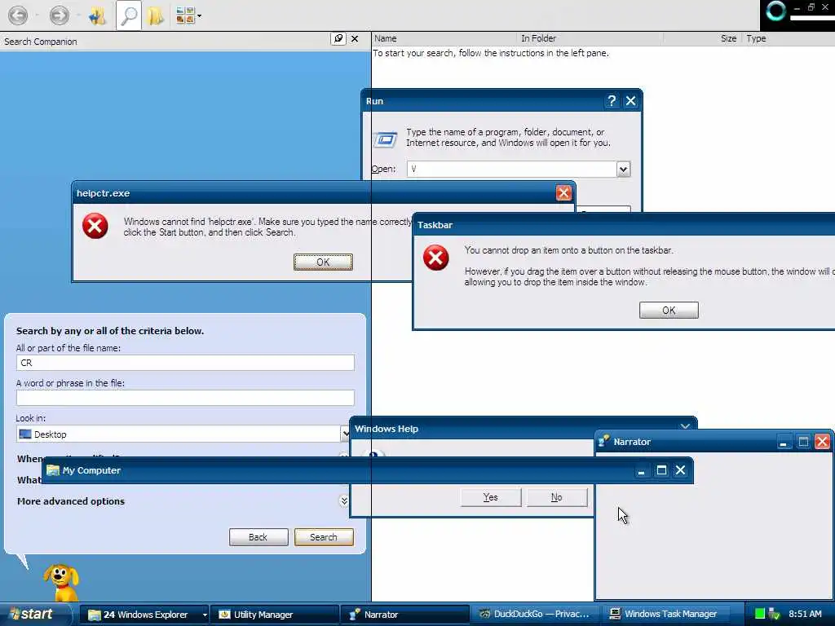Click the 8:51 AM clock
The height and width of the screenshot is (626, 835).
point(805,615)
